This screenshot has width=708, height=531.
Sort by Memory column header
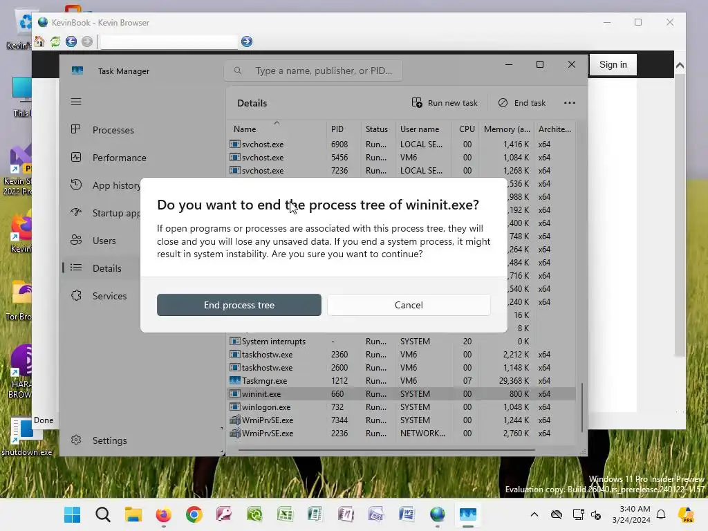pyautogui.click(x=507, y=129)
